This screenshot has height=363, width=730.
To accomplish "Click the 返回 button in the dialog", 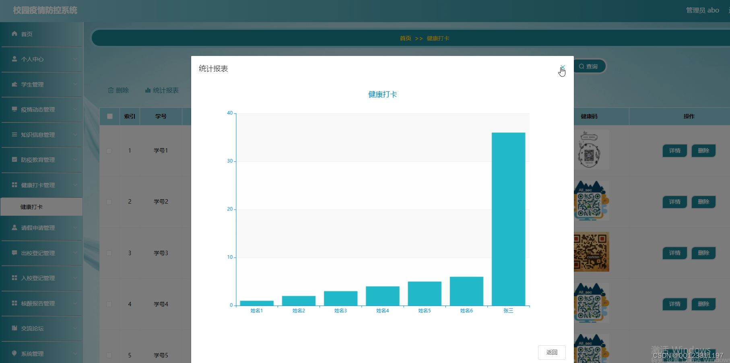I will 552,353.
